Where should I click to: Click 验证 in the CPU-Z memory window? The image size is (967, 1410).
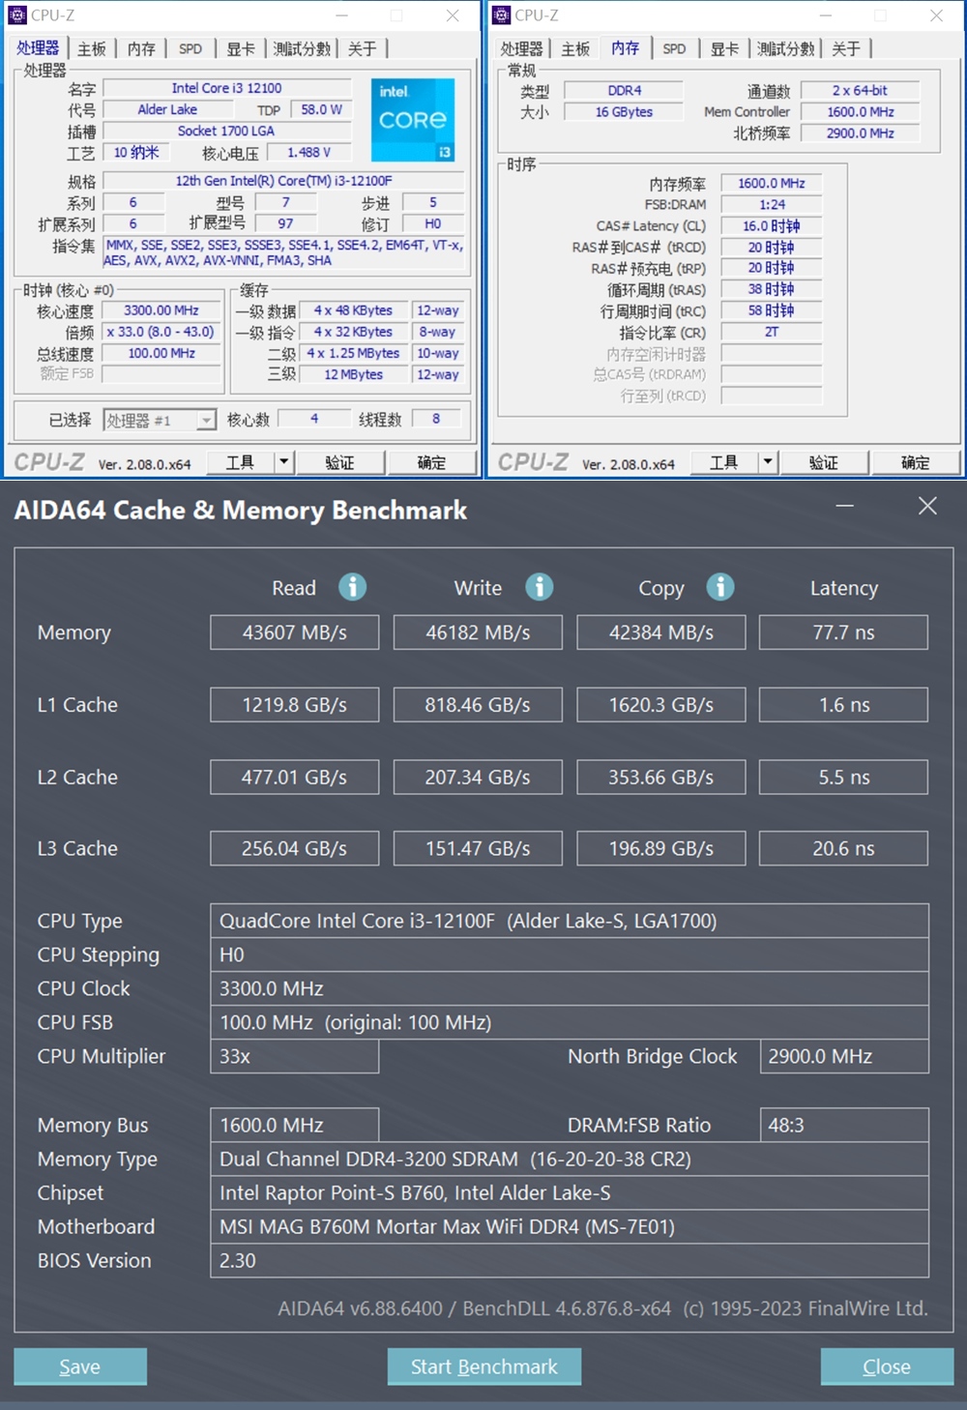823,462
